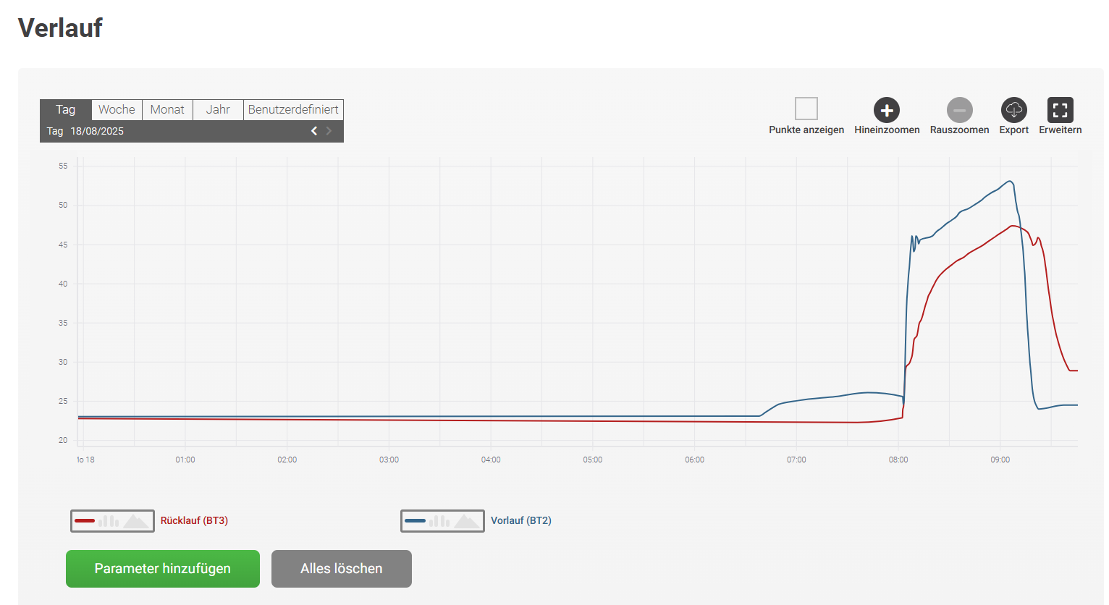Select bar chart style for Rücklauf (BT3)
1109x605 pixels.
click(109, 521)
